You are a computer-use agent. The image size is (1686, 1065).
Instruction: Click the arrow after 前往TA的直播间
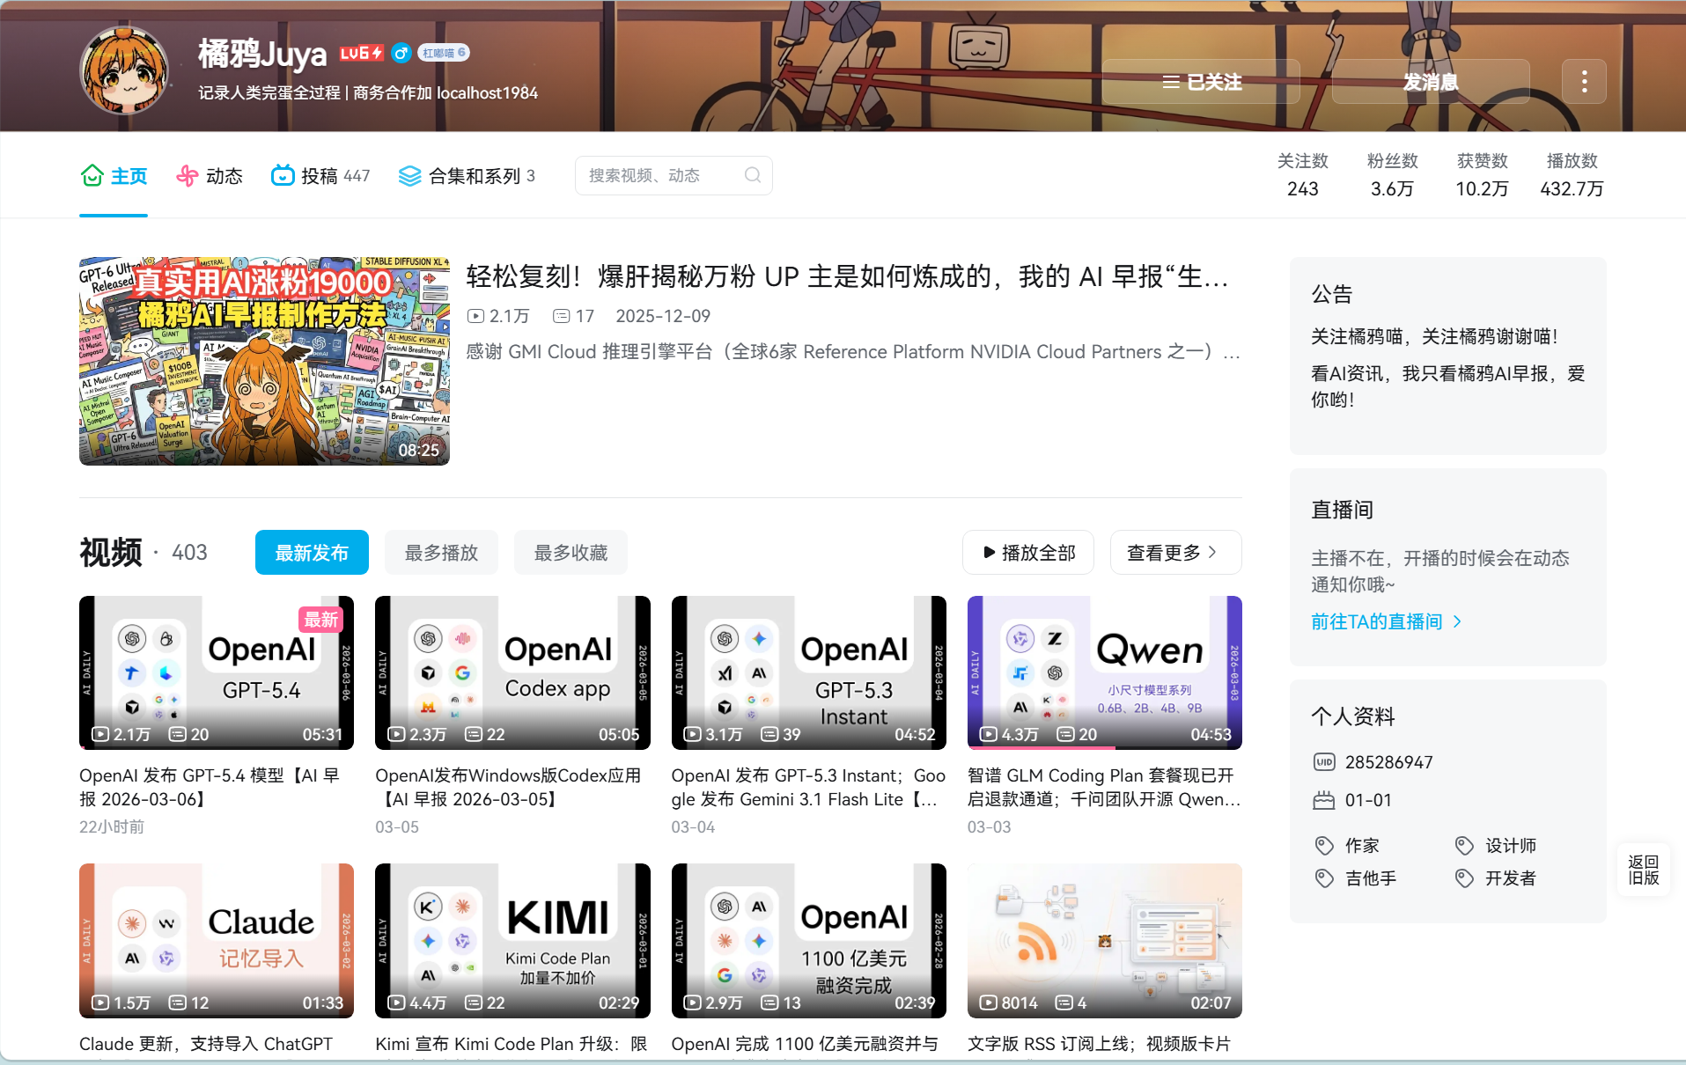pos(1458,621)
